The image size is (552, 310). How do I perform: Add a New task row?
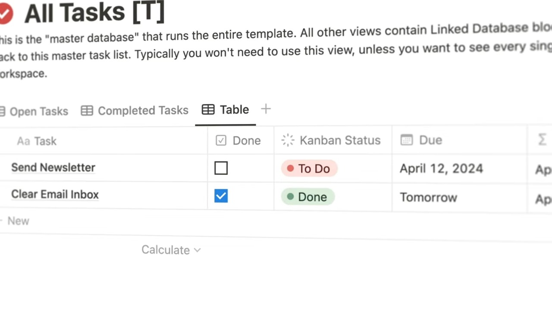(x=18, y=221)
